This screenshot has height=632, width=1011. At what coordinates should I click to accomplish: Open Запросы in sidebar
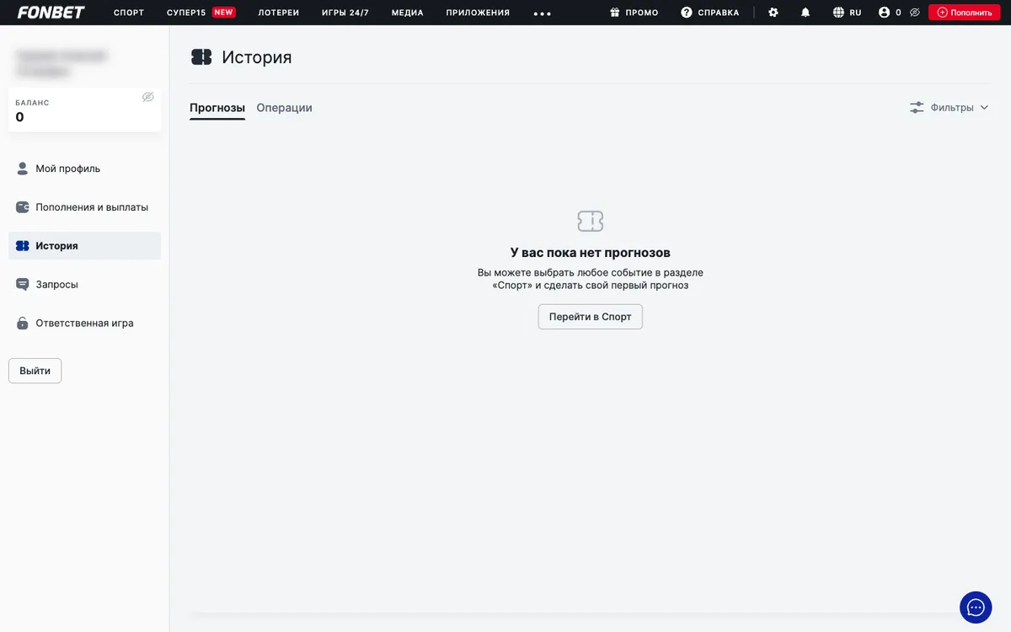pos(84,285)
